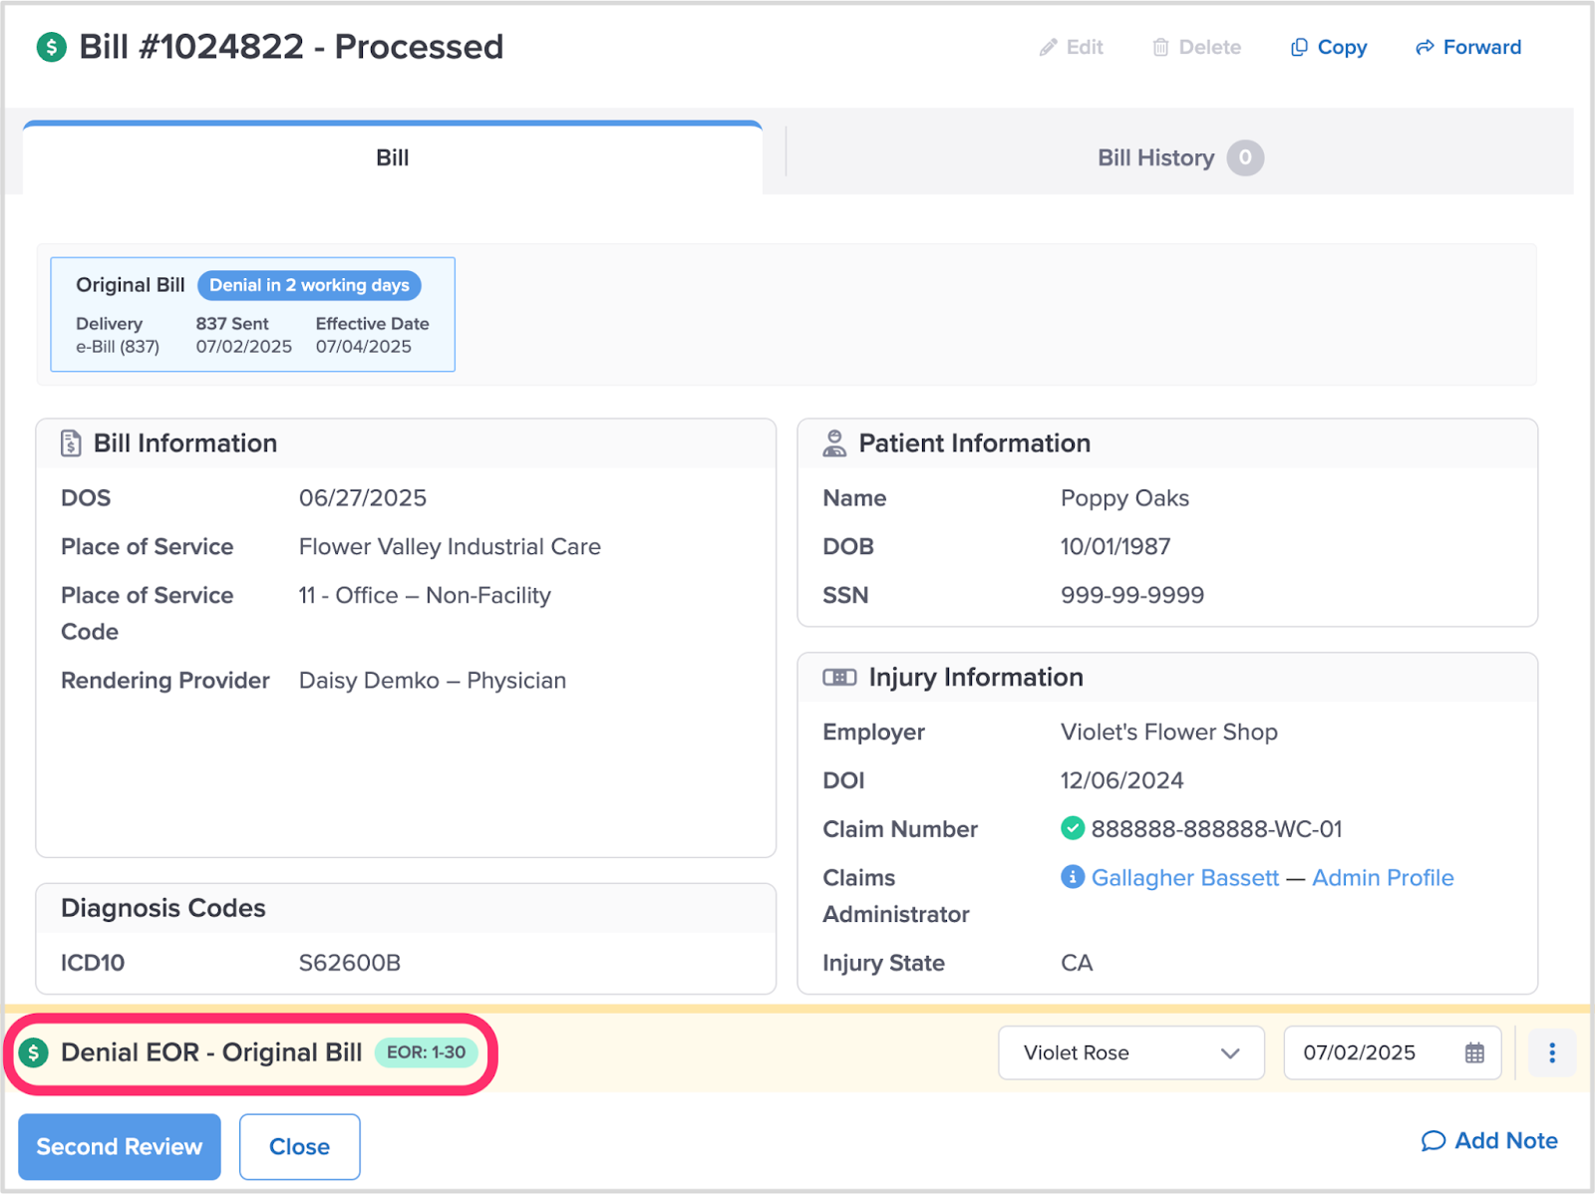Click the green verified checkmark by claim number

[x=1073, y=828]
